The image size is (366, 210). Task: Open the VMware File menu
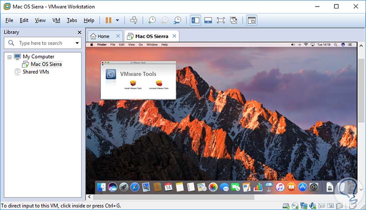10,21
